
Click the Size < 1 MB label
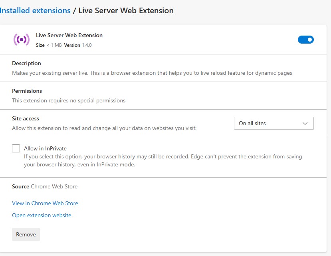point(49,45)
